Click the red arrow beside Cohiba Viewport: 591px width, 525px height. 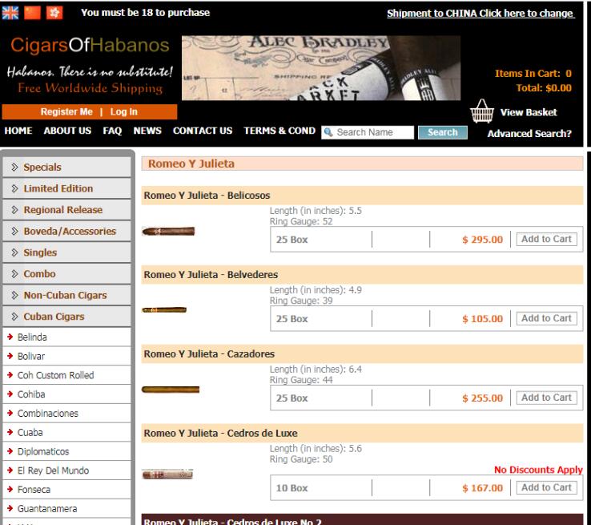click(x=10, y=394)
